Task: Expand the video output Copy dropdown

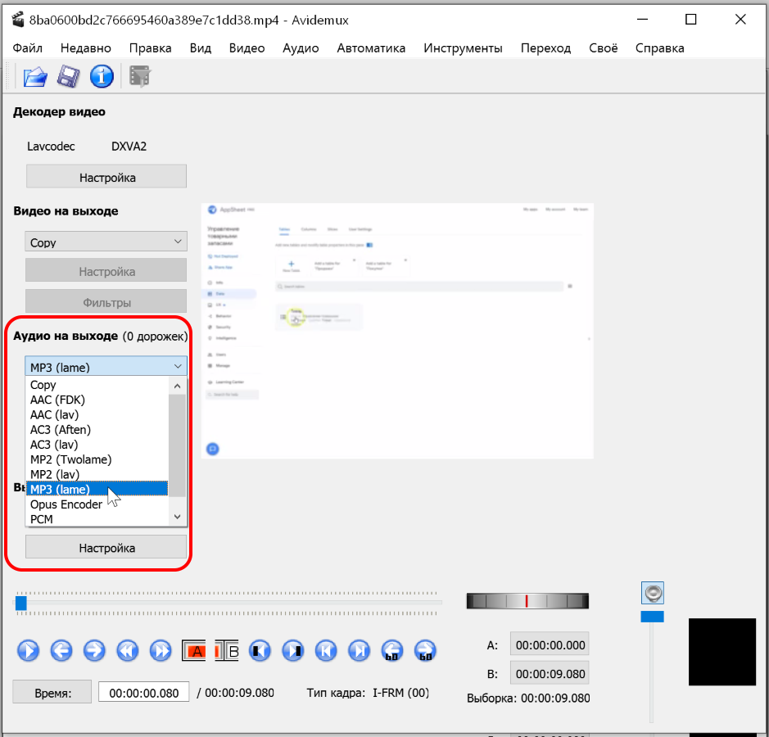Action: [106, 242]
